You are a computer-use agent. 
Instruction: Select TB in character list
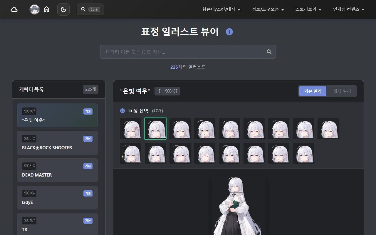(x=57, y=224)
